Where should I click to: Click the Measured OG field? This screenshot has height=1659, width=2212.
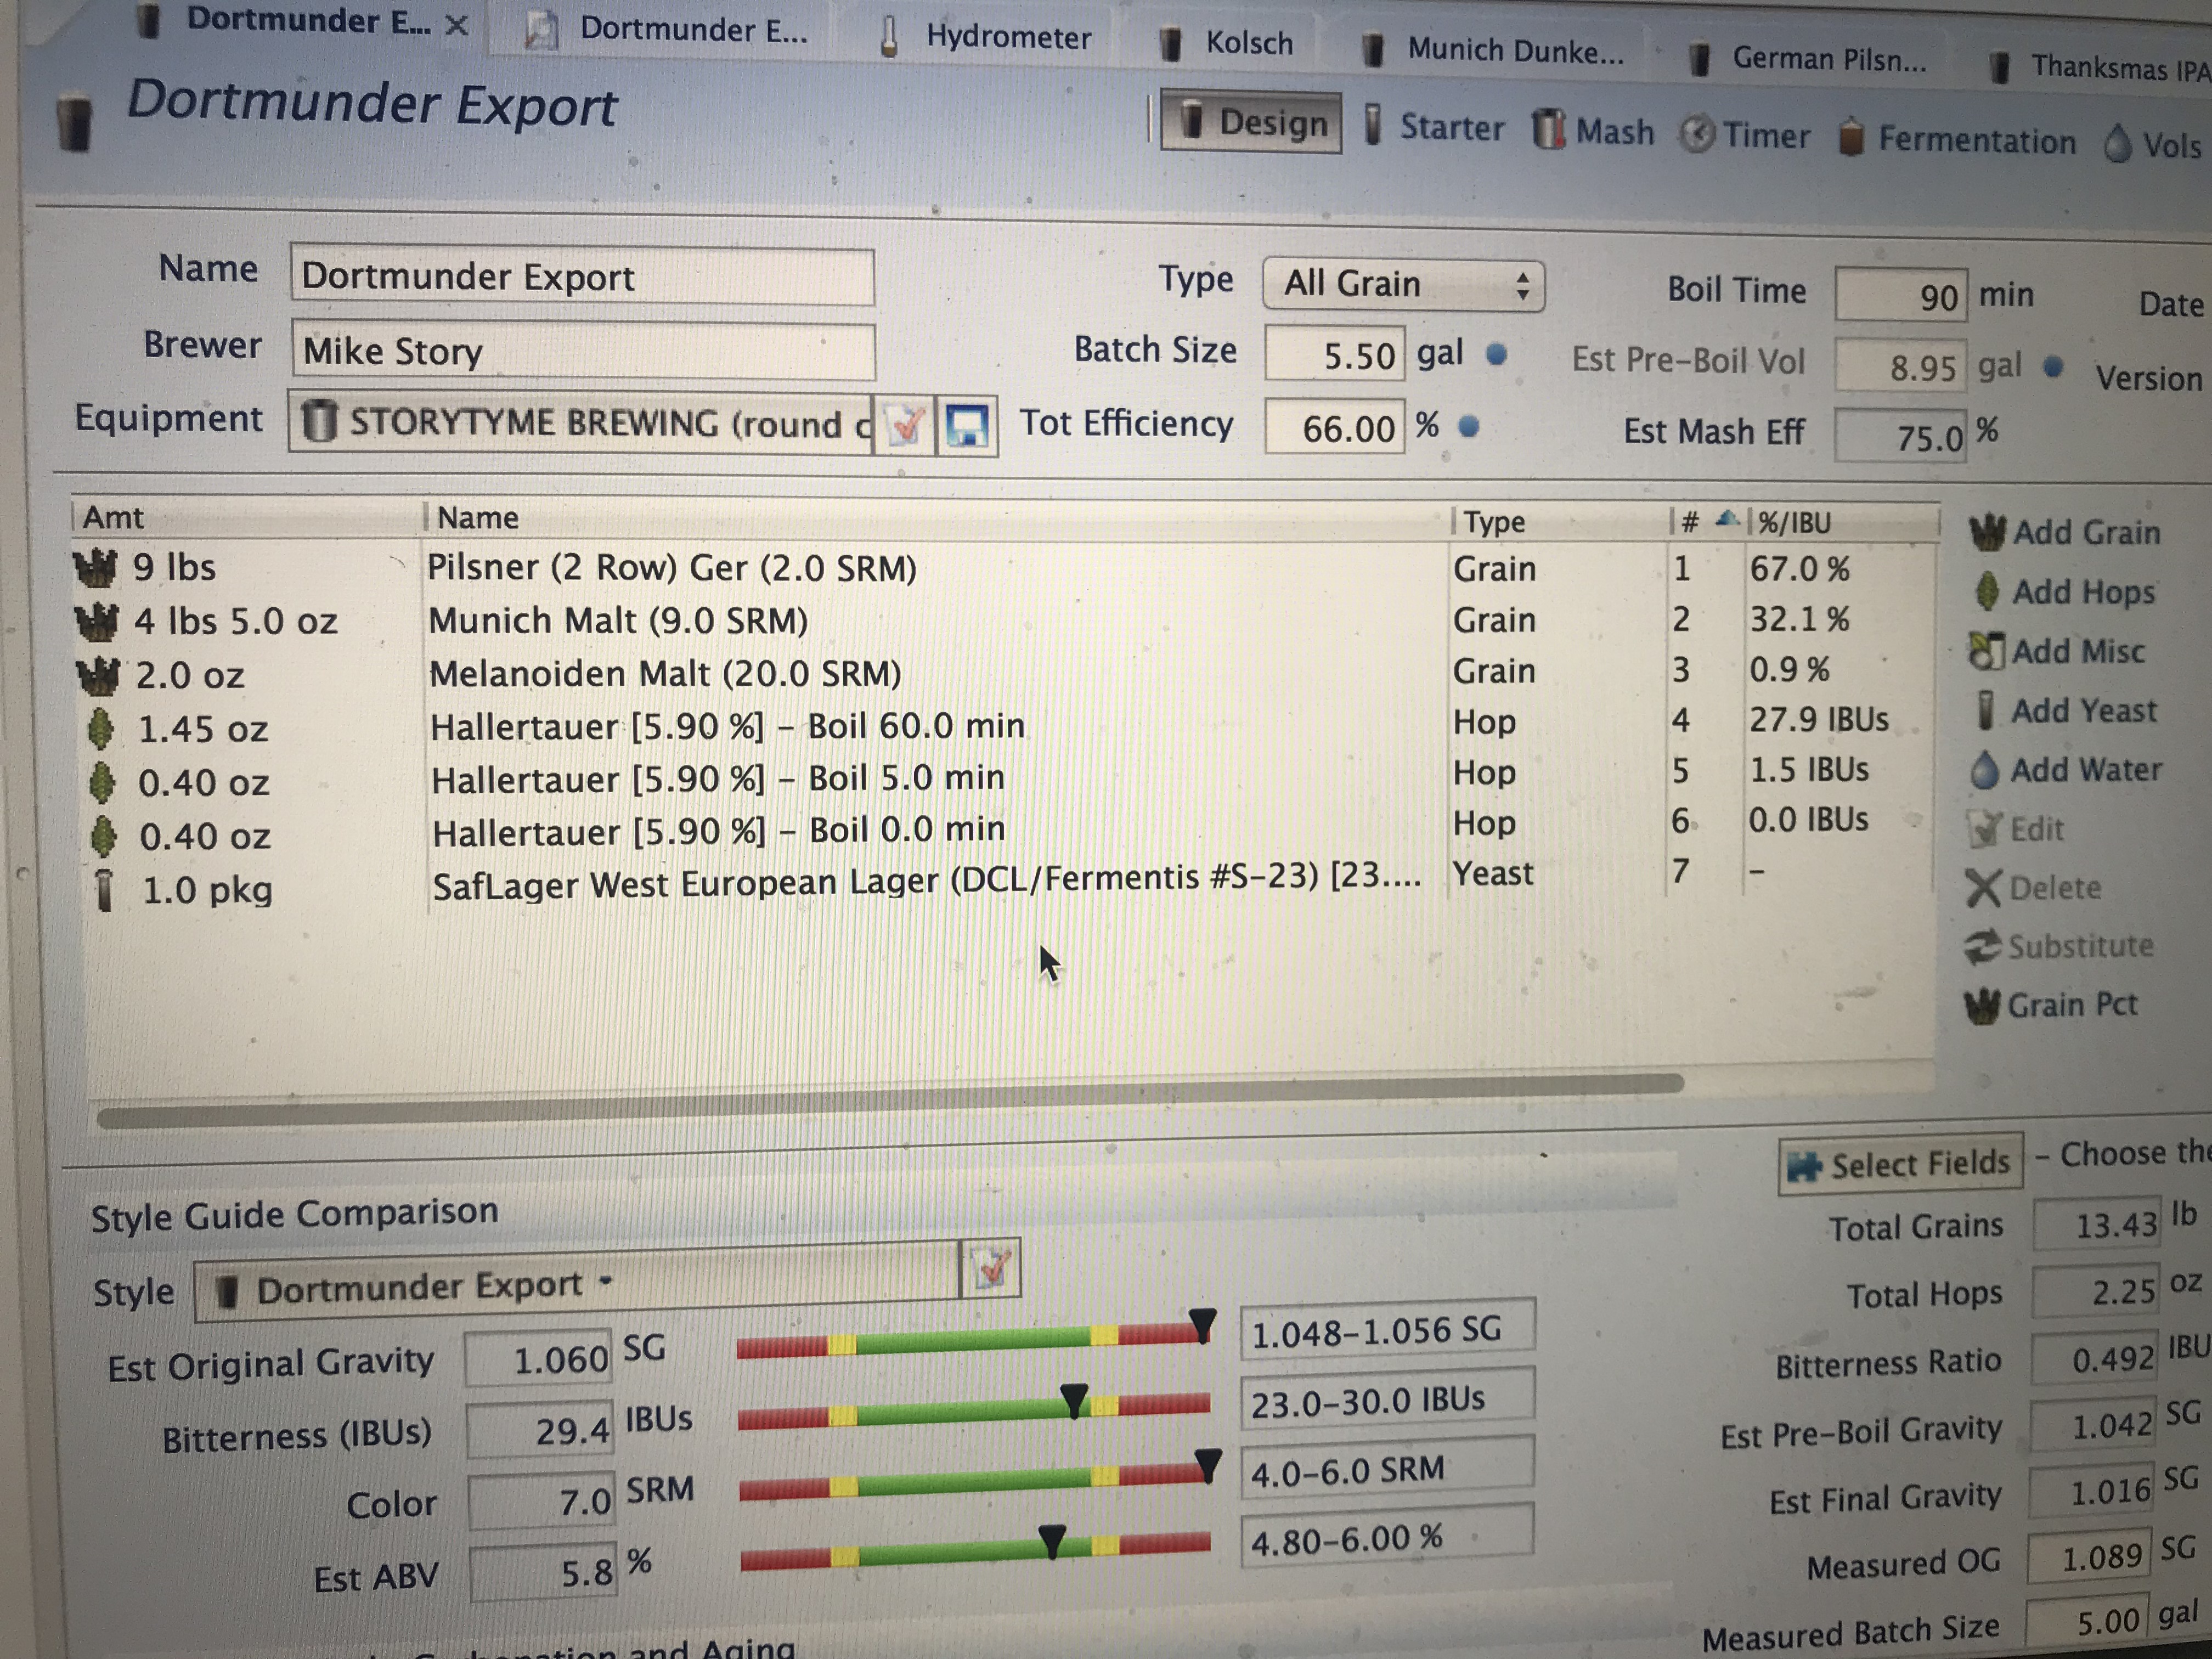click(x=2088, y=1557)
